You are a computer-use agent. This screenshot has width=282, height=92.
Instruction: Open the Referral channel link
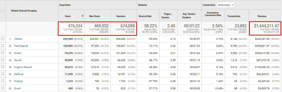click(19, 74)
